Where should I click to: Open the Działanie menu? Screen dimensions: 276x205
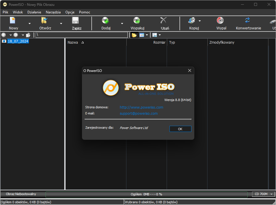point(34,12)
